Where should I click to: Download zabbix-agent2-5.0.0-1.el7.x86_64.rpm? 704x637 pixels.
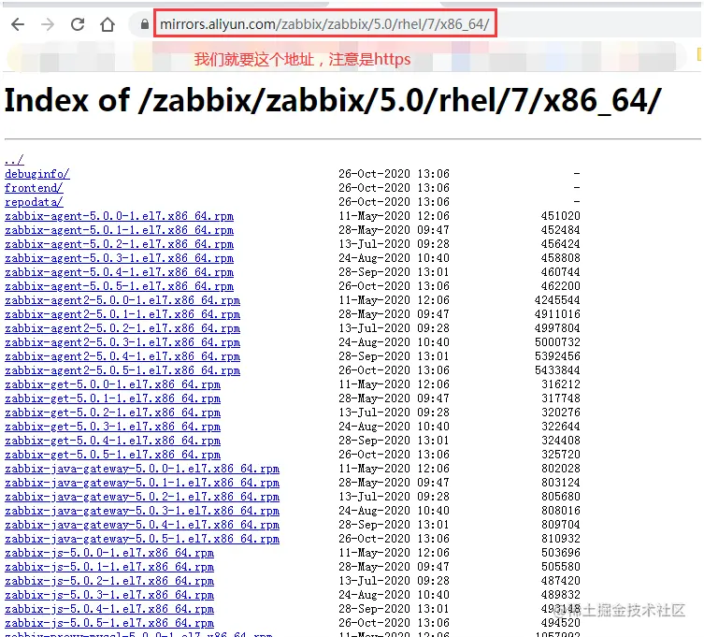pos(122,299)
